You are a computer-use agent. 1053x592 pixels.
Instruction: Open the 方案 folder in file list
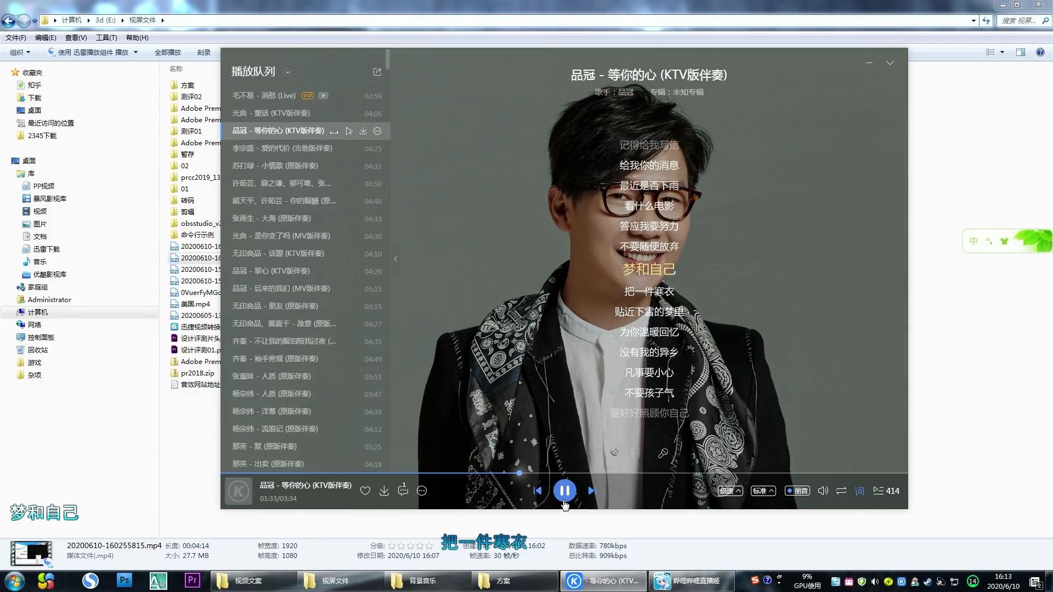click(x=188, y=85)
